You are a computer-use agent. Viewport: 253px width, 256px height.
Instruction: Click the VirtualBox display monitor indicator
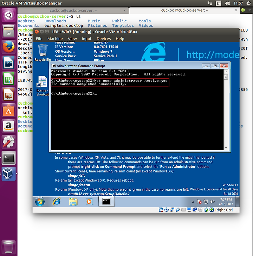click(189, 210)
